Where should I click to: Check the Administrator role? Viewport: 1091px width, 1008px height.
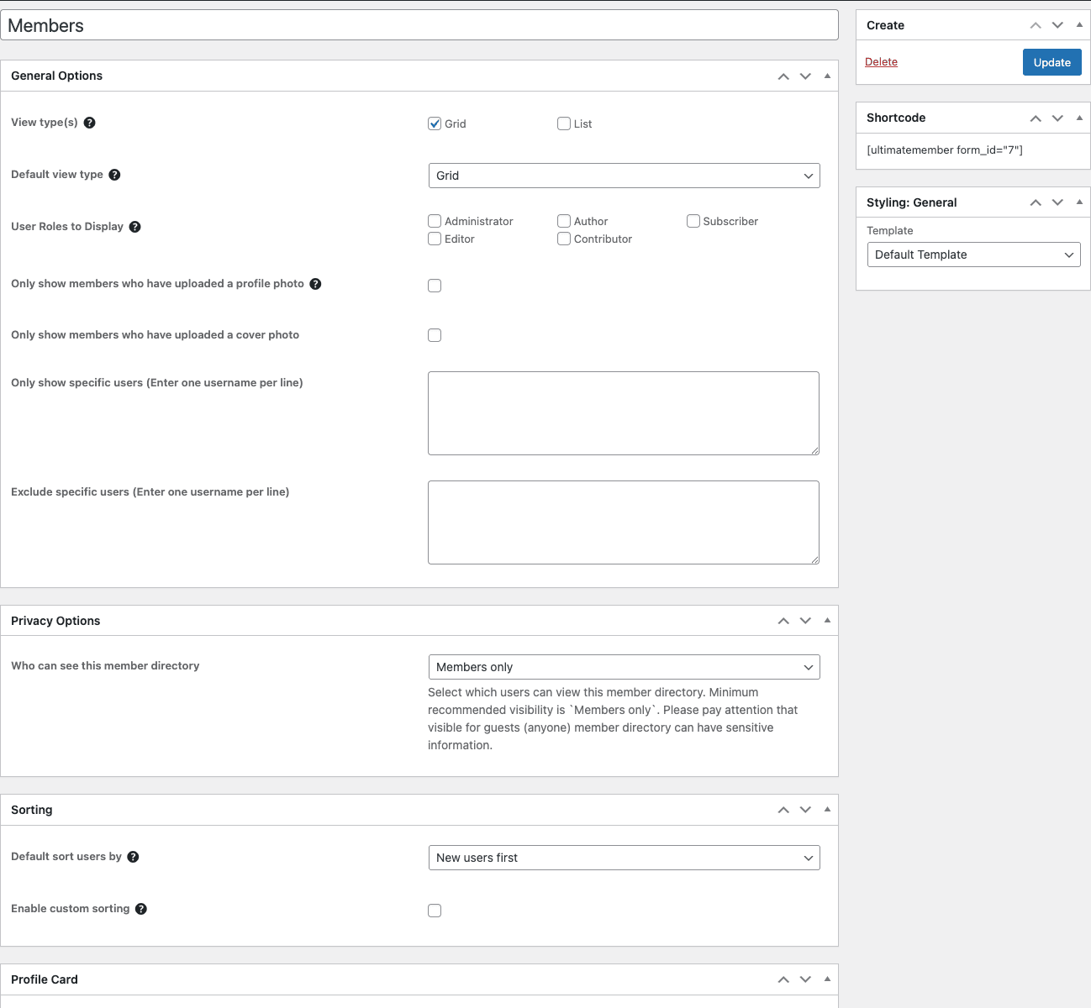coord(435,221)
